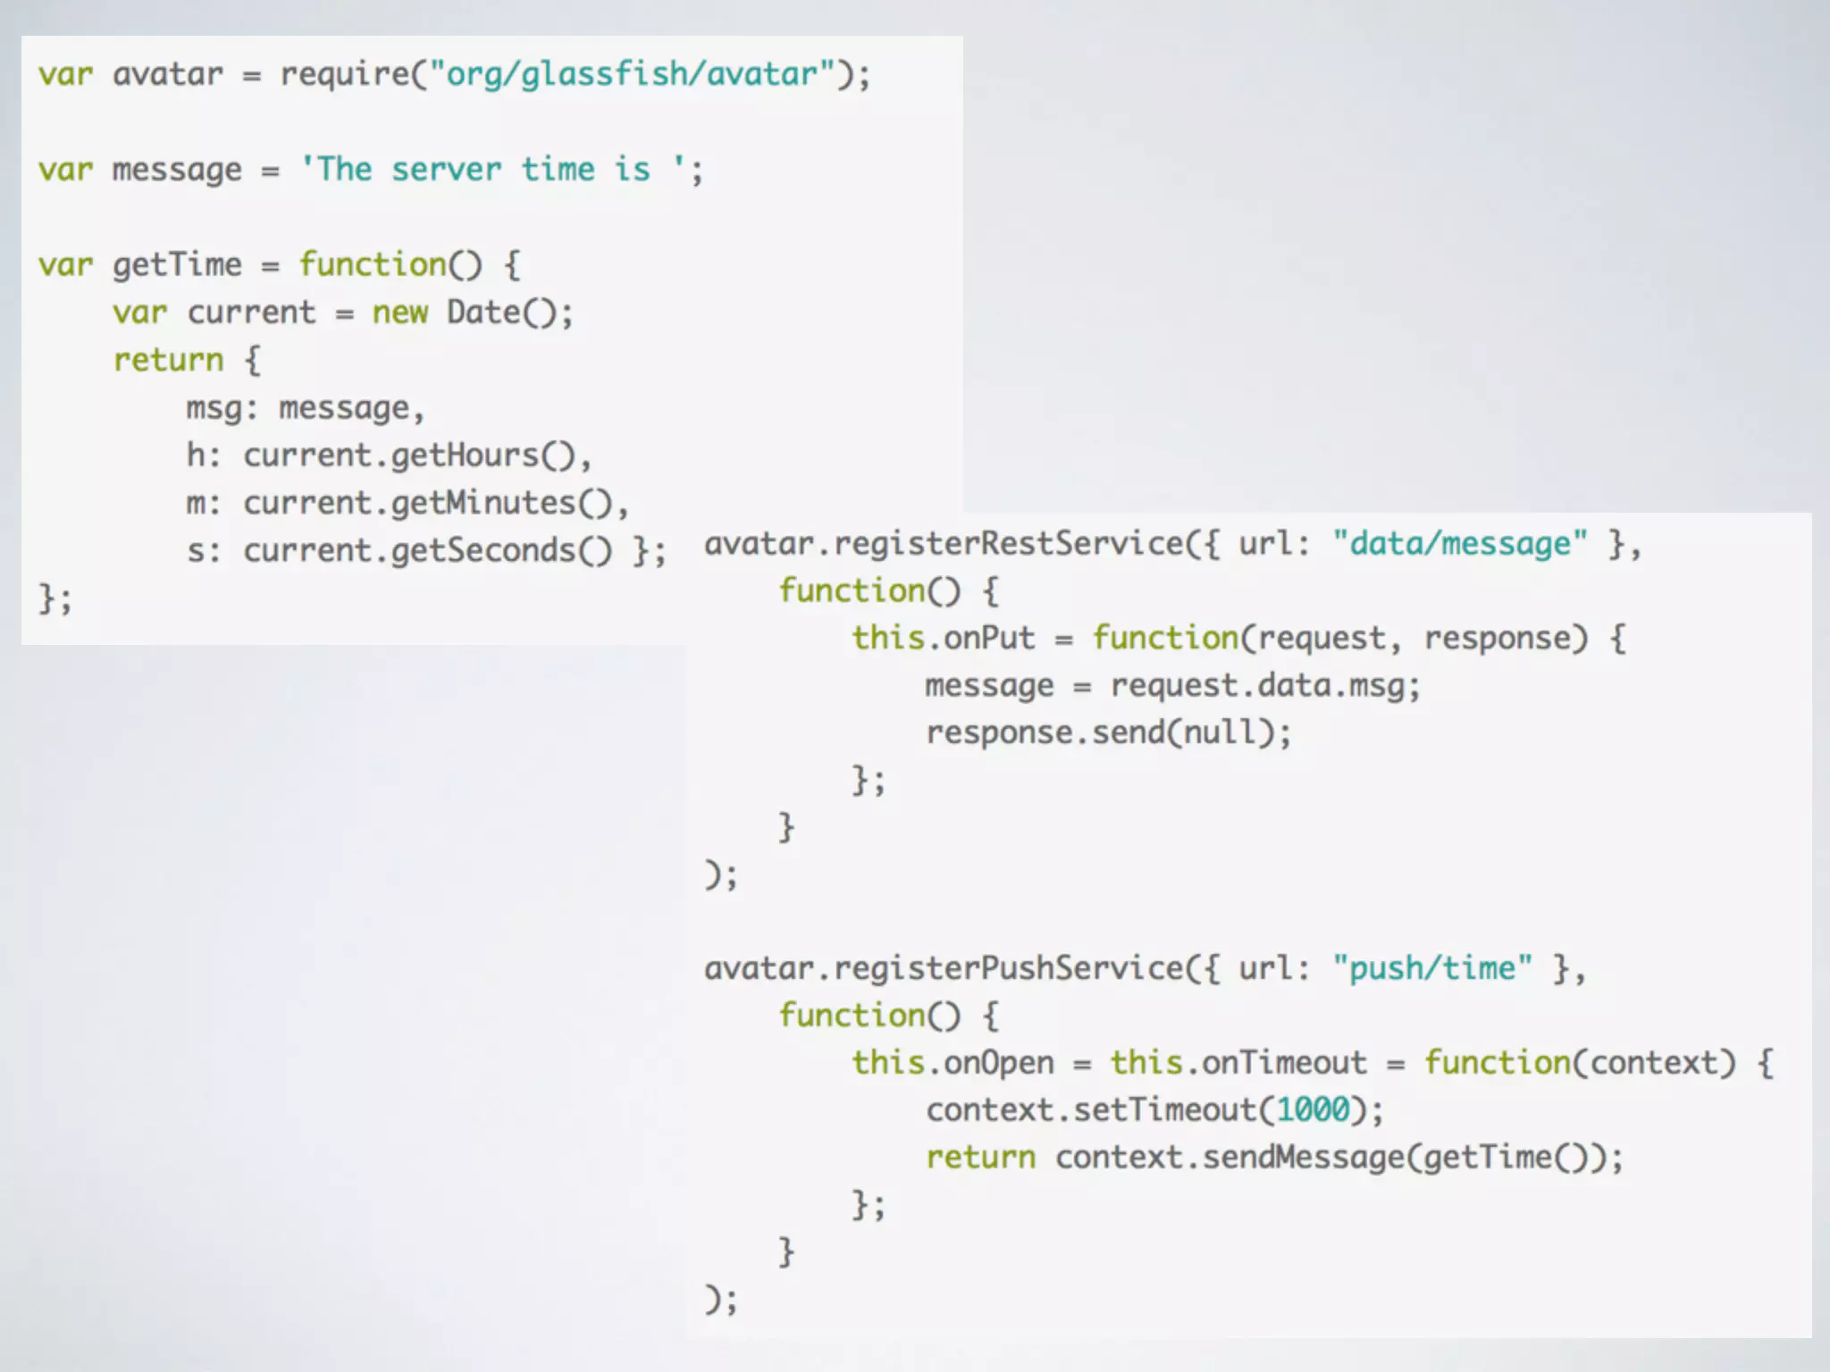Click the text 'avatar.registerRestService'
Screen dimensions: 1830x1372
coord(944,543)
